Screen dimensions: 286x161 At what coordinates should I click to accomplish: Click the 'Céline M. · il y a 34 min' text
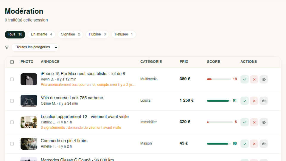59,103
